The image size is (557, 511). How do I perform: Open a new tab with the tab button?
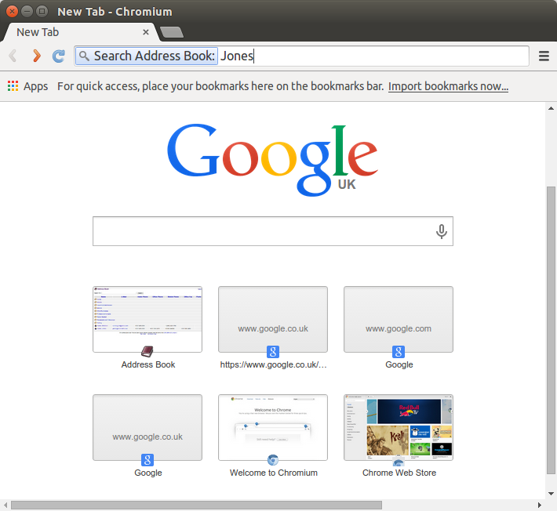(x=172, y=32)
